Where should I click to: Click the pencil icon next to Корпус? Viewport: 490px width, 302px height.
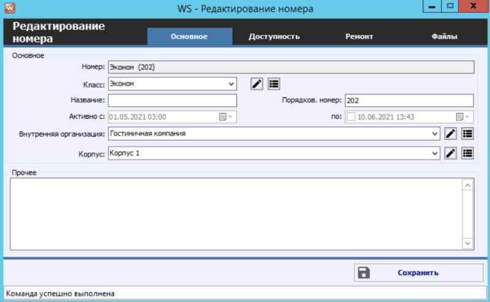click(451, 153)
